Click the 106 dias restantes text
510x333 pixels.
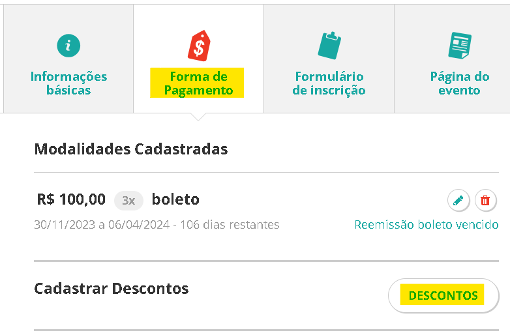230,224
